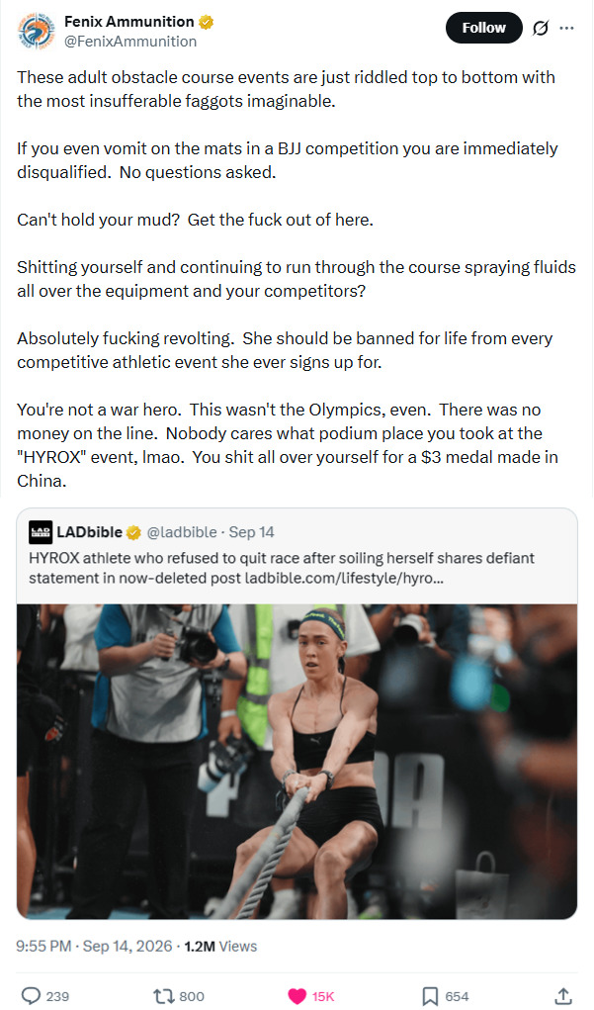Viewport: 594px width, 1010px height.
Task: Open the @ladbible handle
Action: pos(182,532)
